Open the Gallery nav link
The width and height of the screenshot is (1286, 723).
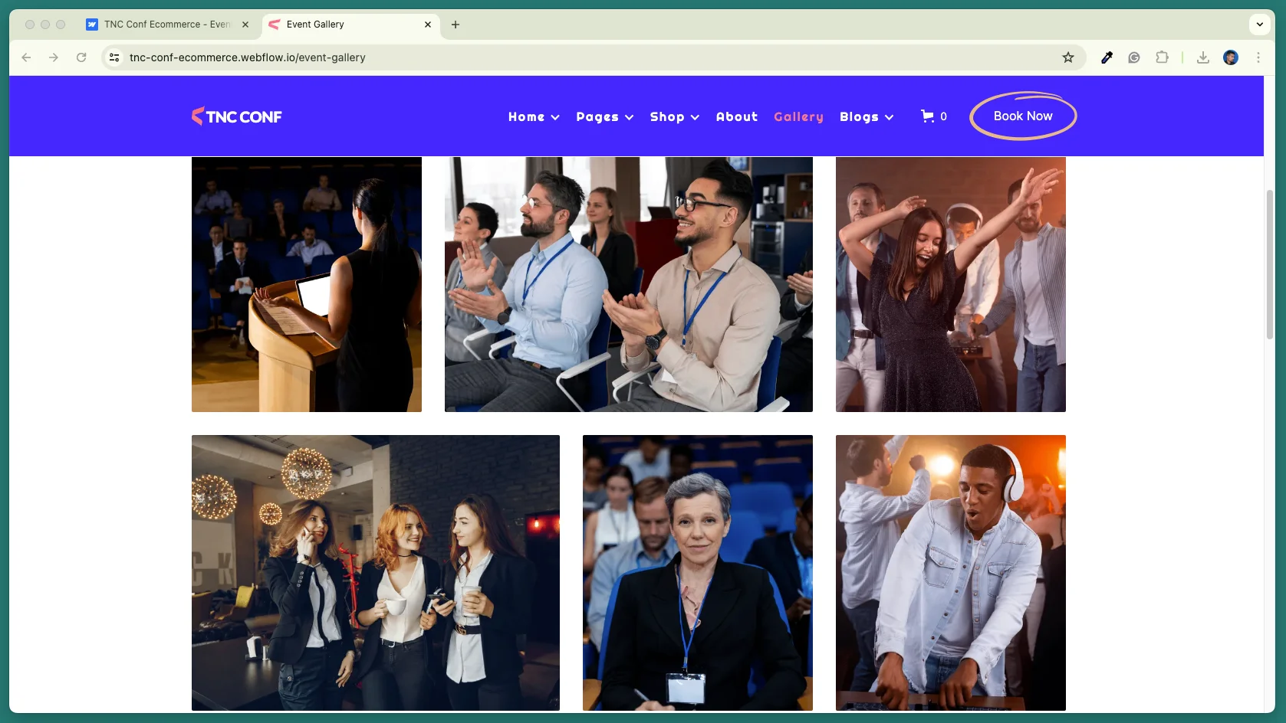point(798,116)
